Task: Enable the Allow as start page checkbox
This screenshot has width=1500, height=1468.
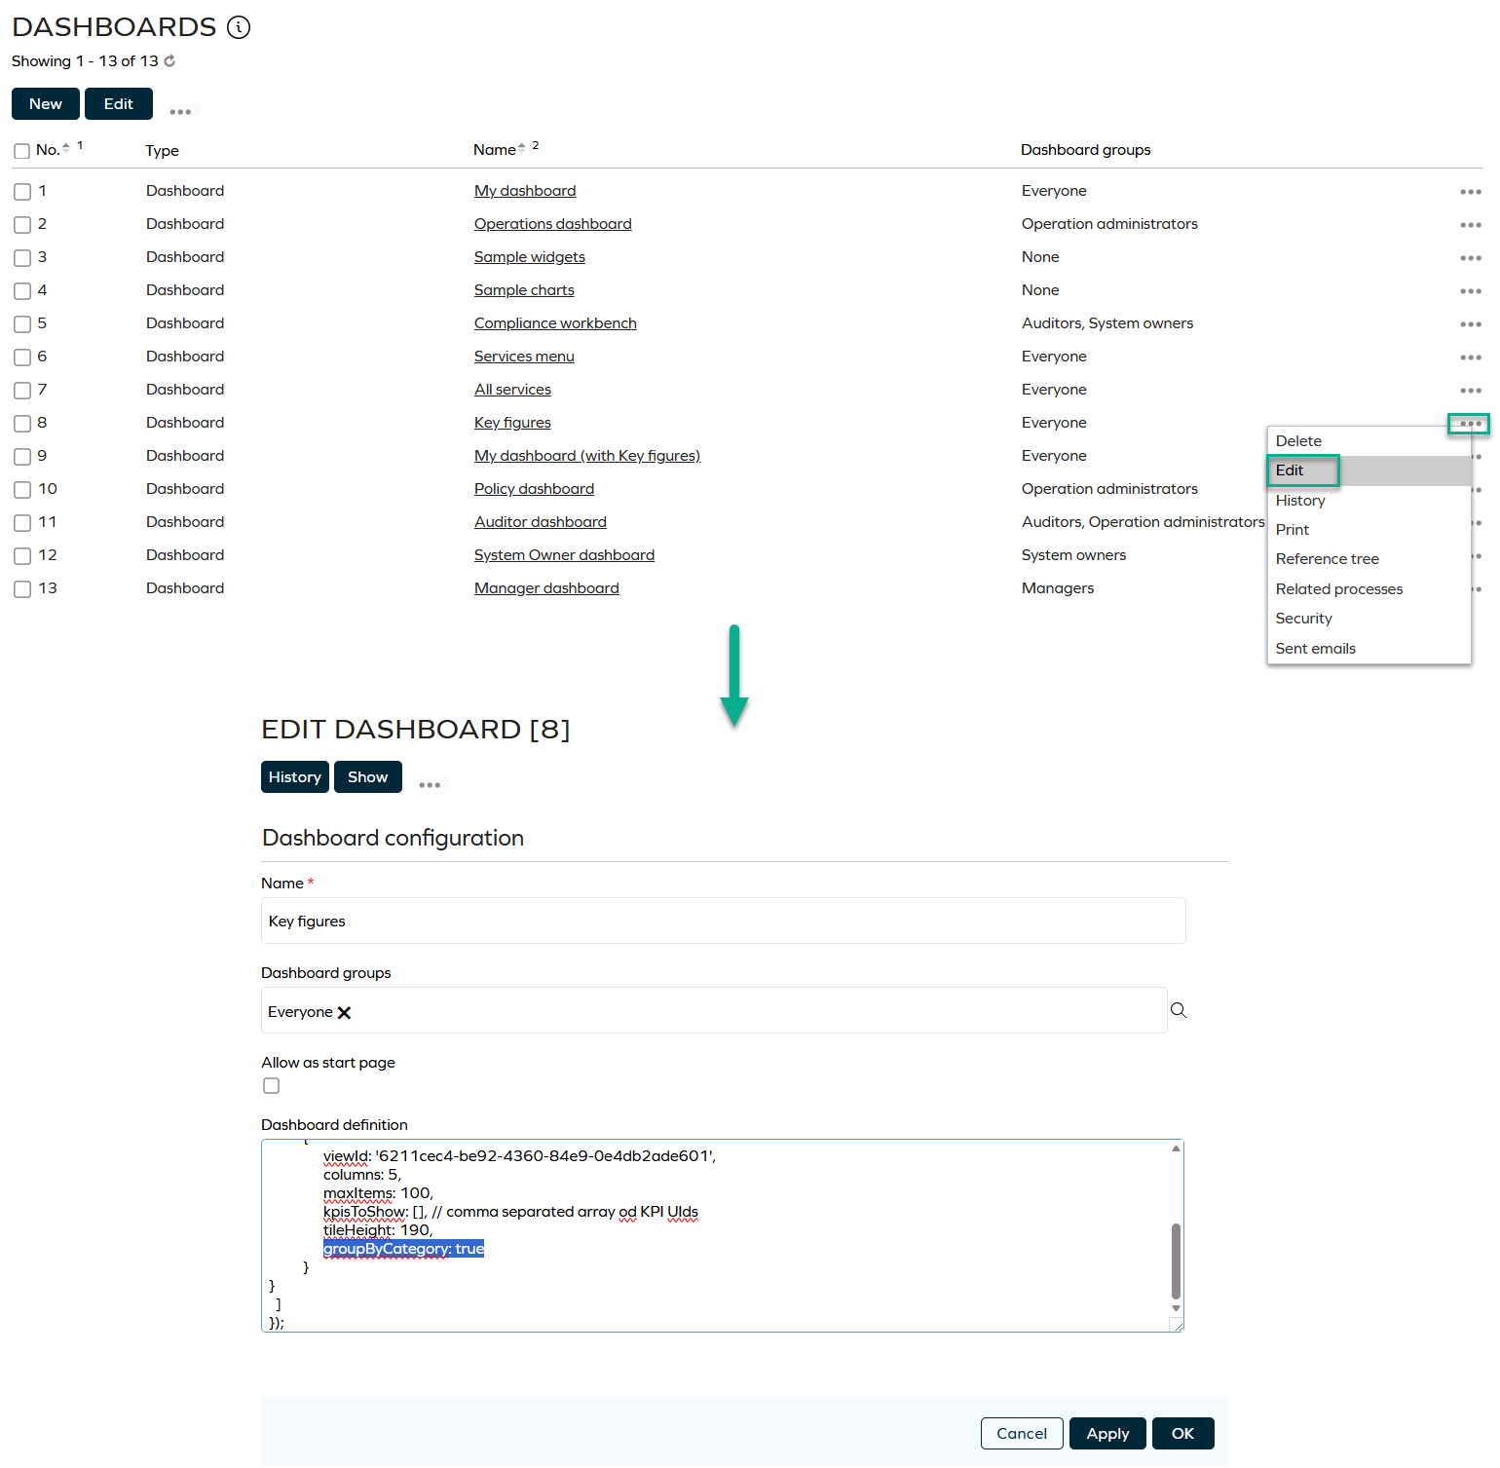Action: coord(271,1085)
